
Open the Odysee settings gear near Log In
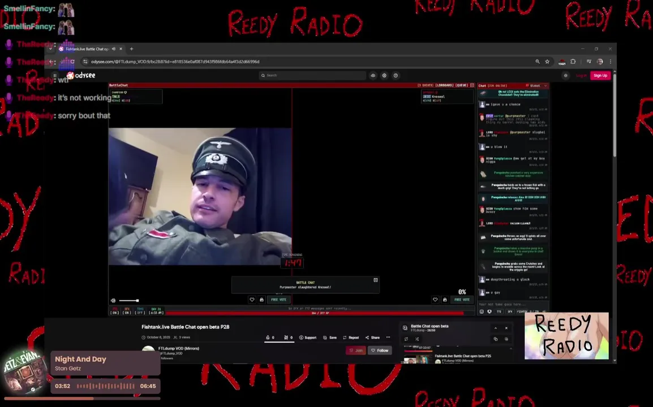pyautogui.click(x=565, y=75)
